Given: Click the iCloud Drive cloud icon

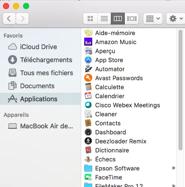Looking at the screenshot, I should point(13,47).
